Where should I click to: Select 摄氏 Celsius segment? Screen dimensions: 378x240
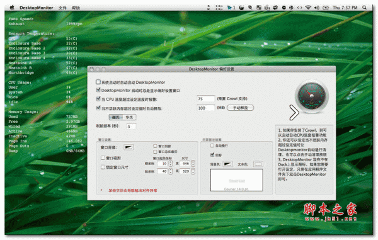116,117
